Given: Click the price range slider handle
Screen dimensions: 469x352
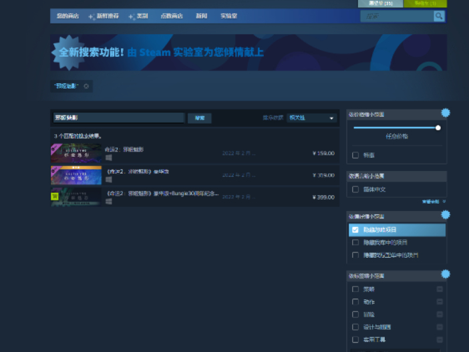Looking at the screenshot, I should 438,128.
